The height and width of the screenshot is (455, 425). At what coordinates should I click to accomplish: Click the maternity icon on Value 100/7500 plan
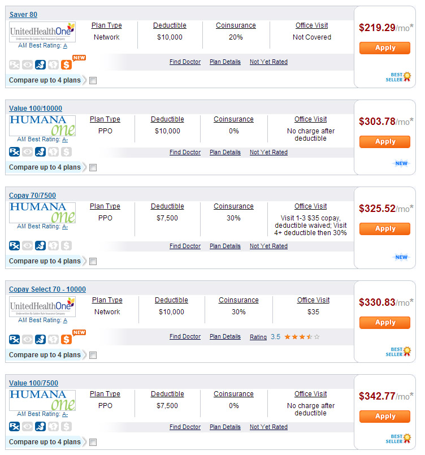[x=40, y=426]
